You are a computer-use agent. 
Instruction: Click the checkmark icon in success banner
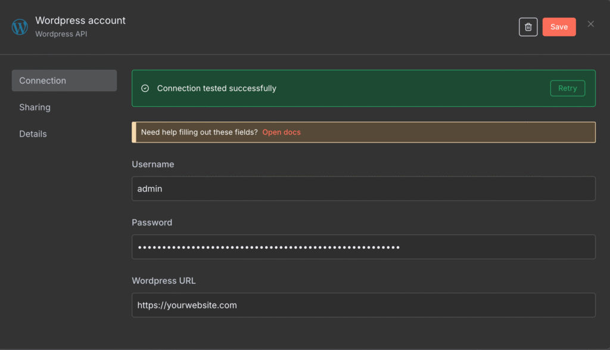pyautogui.click(x=145, y=88)
